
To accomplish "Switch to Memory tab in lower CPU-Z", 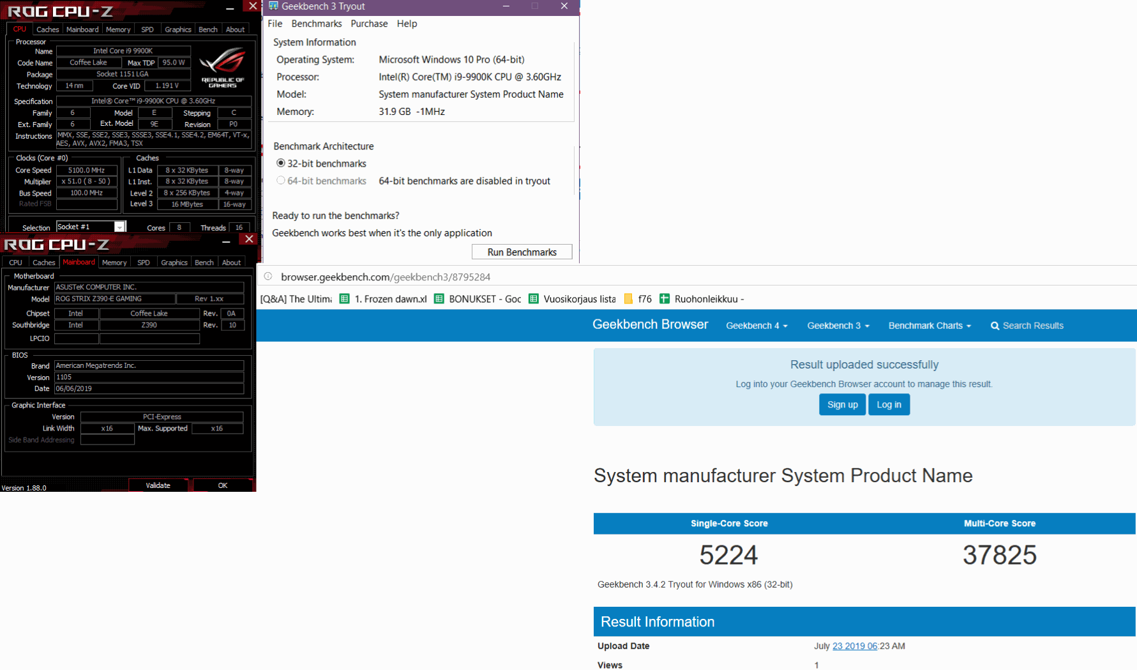I will pos(114,263).
